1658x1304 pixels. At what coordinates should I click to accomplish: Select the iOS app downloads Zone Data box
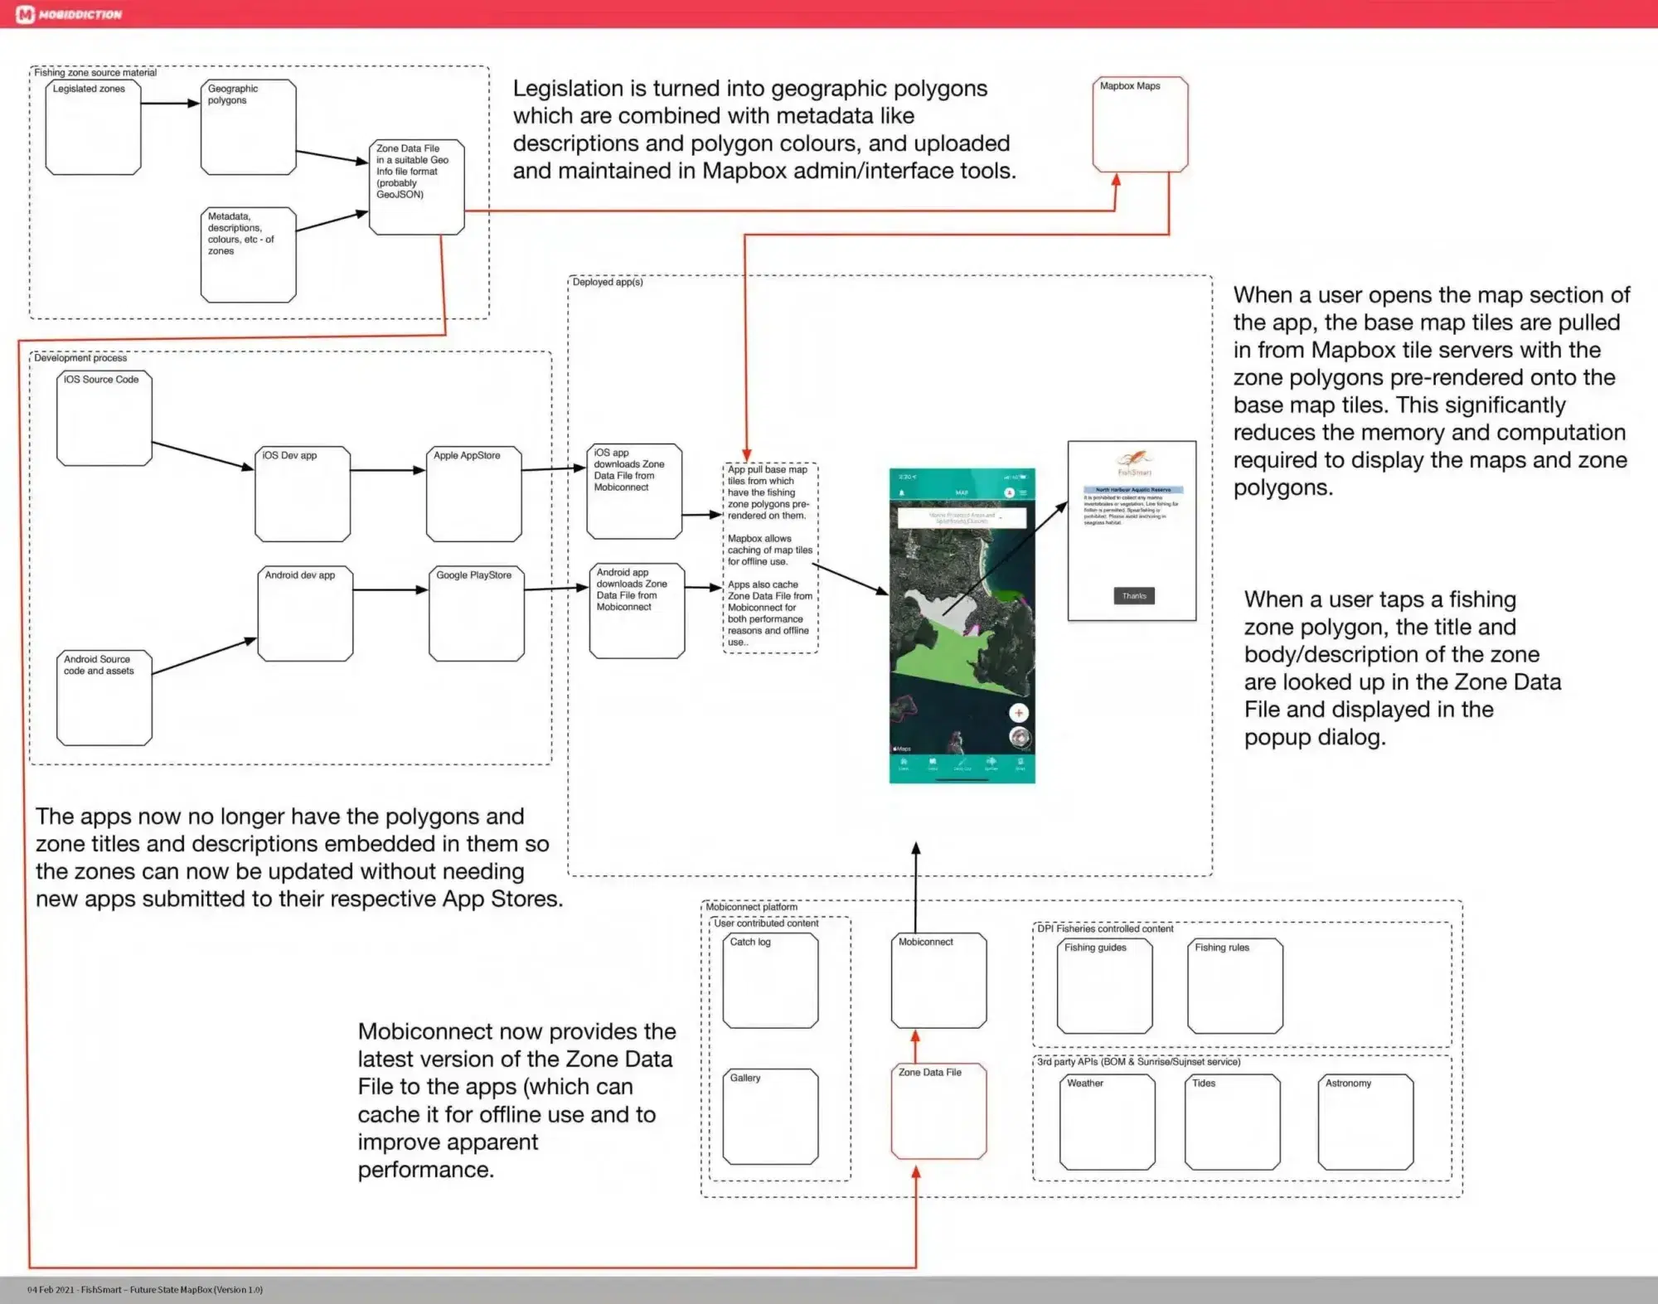[634, 492]
